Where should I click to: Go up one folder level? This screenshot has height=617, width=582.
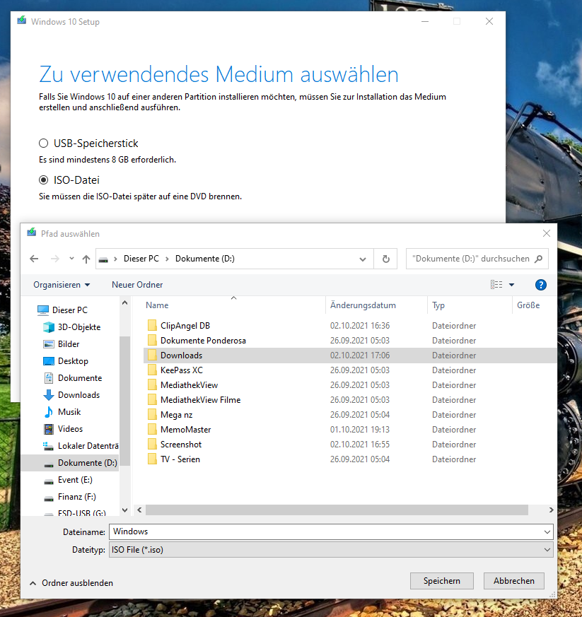pyautogui.click(x=86, y=259)
